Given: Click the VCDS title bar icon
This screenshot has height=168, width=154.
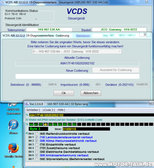Looking at the screenshot, I should 2,2.
